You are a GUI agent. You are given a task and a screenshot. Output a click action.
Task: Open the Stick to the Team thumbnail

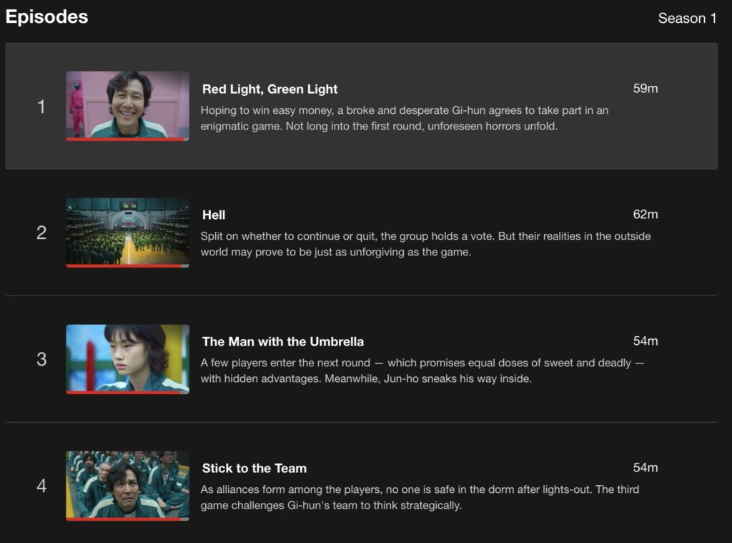(x=127, y=486)
